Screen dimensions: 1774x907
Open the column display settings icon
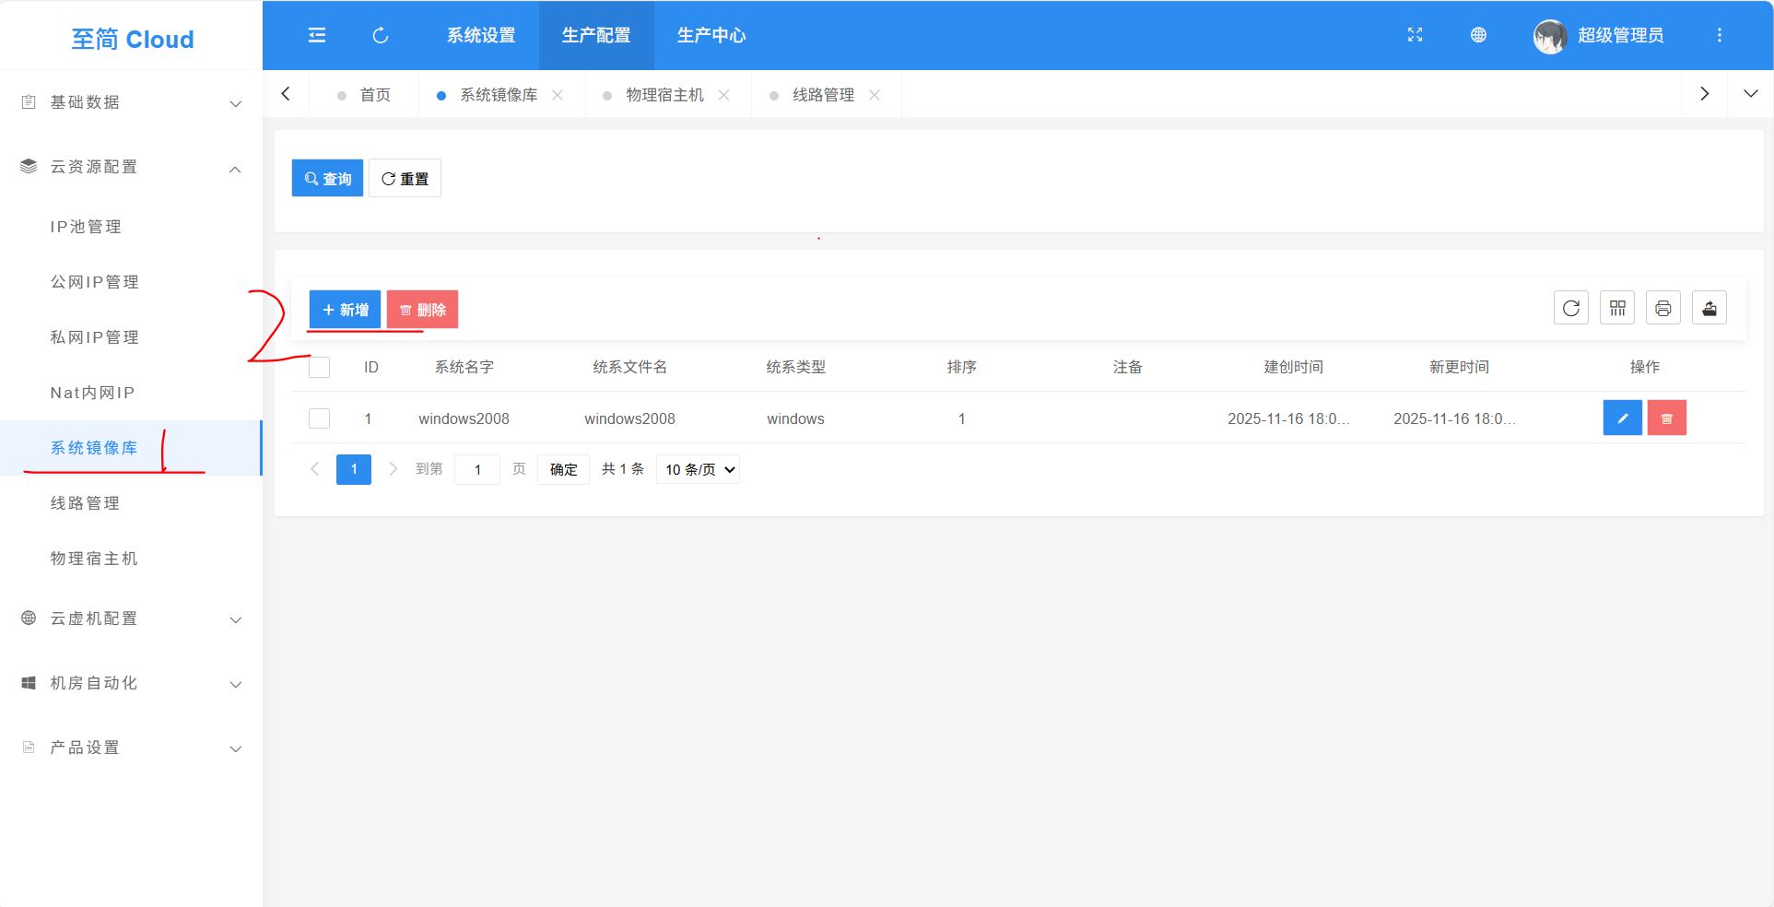[x=1617, y=307]
